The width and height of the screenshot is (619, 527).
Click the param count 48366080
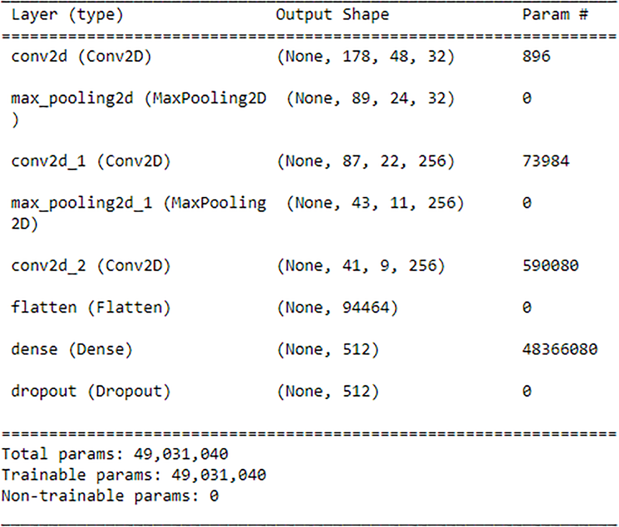[560, 350]
